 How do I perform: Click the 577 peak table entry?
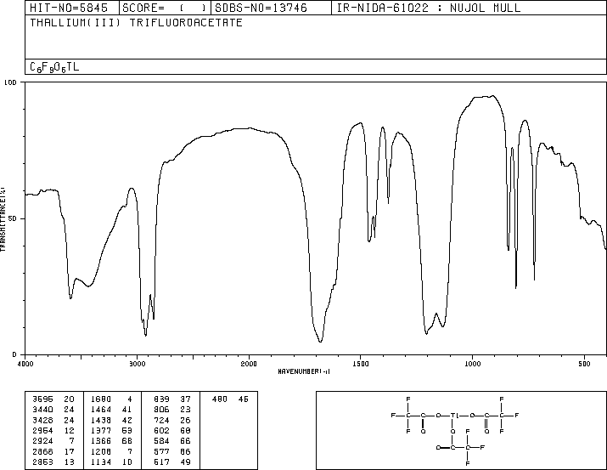pyautogui.click(x=161, y=451)
